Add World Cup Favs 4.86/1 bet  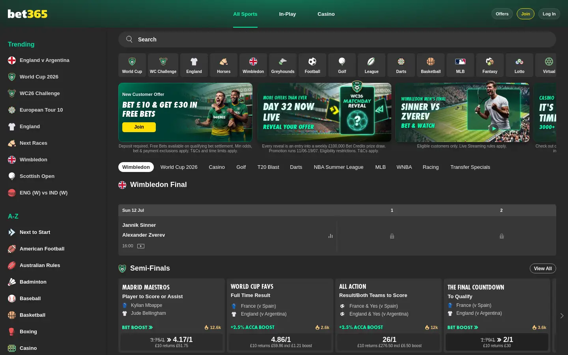click(281, 342)
